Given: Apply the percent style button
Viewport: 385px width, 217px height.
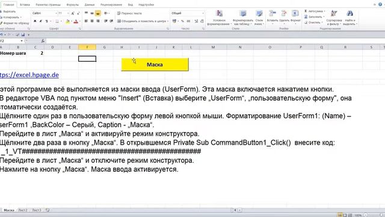Looking at the screenshot, I should (182, 22).
